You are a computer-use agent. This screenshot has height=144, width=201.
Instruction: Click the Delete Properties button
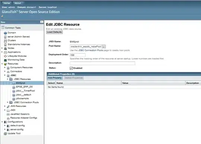[74, 78]
